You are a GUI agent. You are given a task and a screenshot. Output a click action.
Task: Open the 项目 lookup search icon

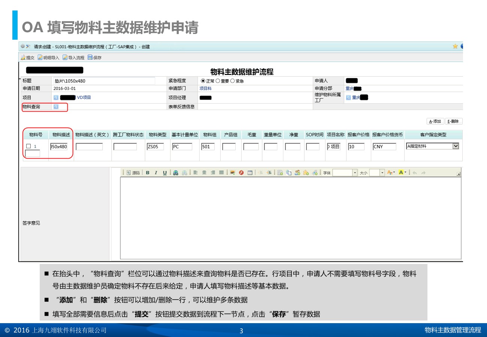56,98
